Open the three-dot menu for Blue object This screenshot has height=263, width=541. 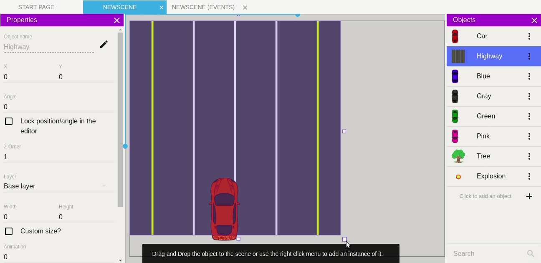point(529,76)
